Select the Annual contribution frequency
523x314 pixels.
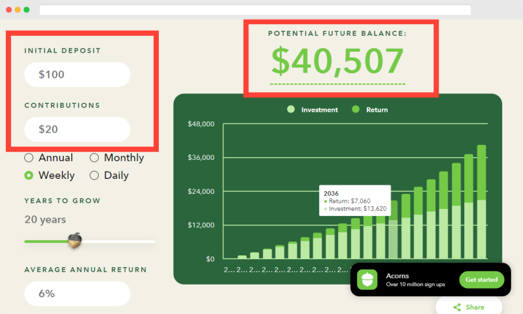[x=29, y=157]
